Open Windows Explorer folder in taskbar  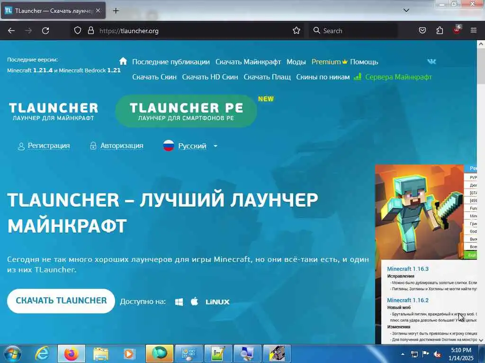(100, 354)
